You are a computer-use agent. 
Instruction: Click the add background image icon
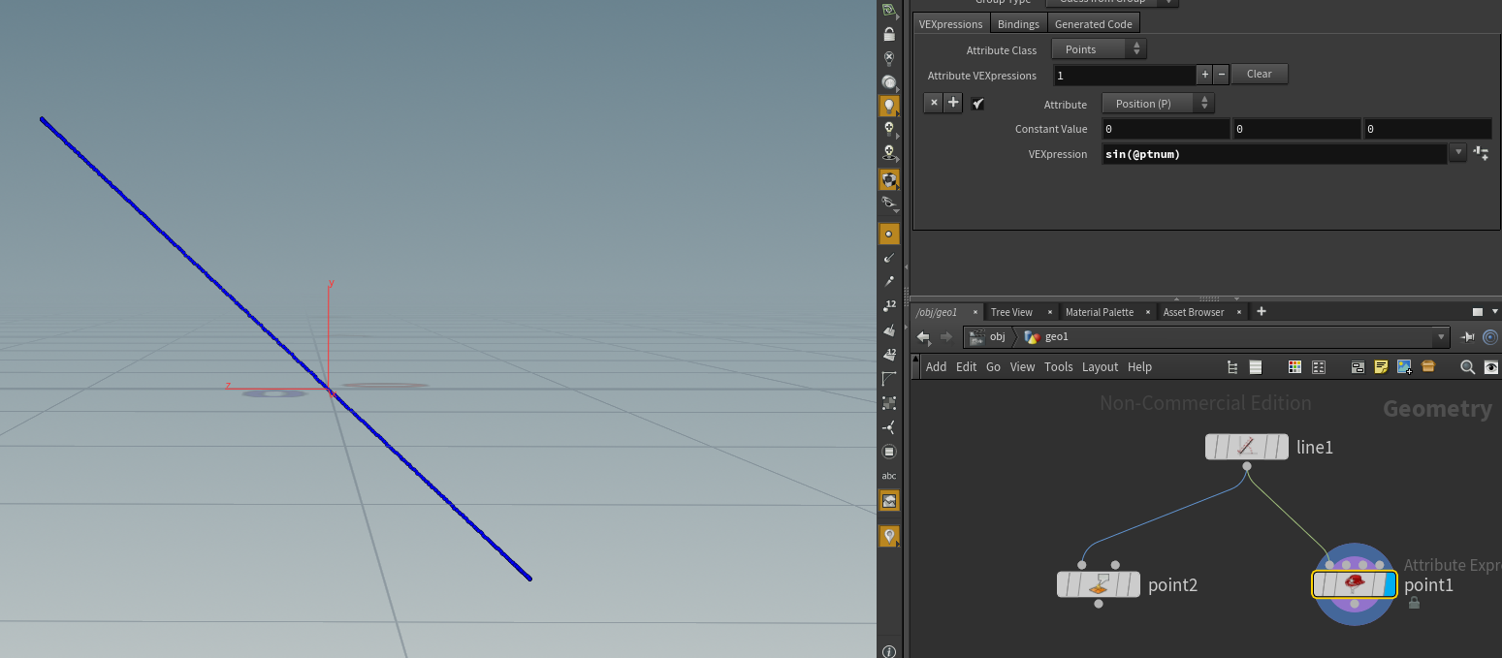(x=1404, y=367)
